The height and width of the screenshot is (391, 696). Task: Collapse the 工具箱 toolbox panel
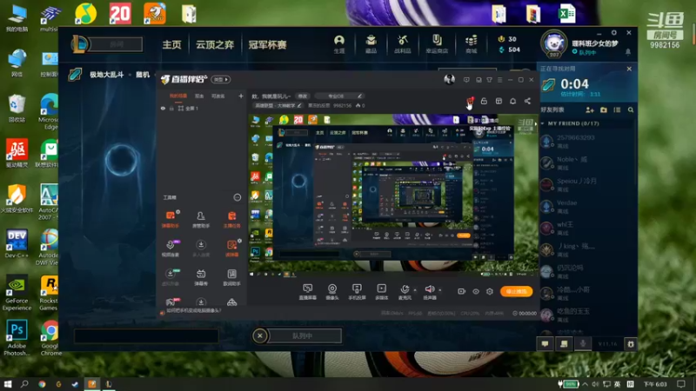point(237,197)
